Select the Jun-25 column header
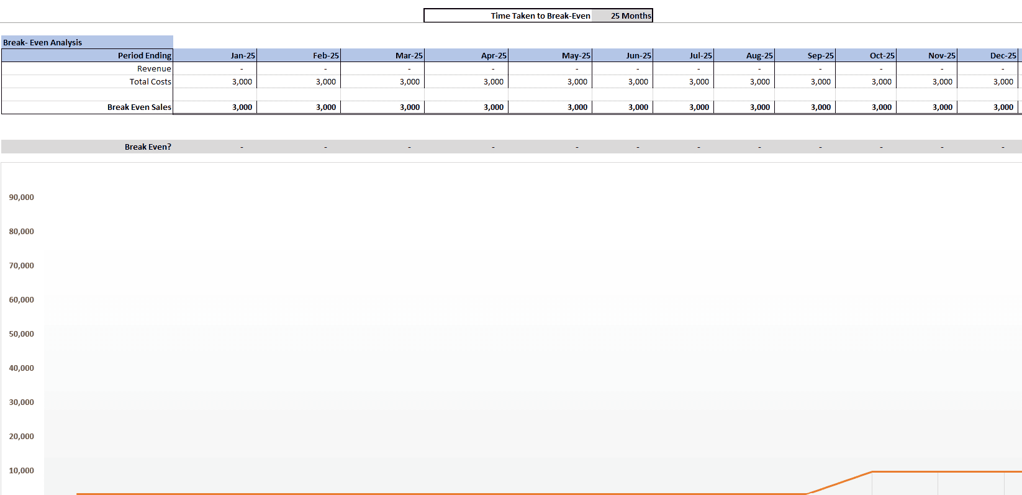Screen dimensions: 1022x495 [x=623, y=55]
